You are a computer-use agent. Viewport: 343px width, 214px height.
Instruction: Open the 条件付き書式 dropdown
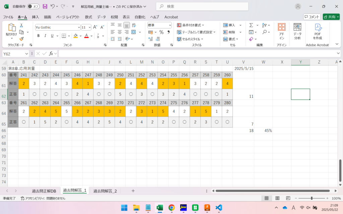click(191, 25)
